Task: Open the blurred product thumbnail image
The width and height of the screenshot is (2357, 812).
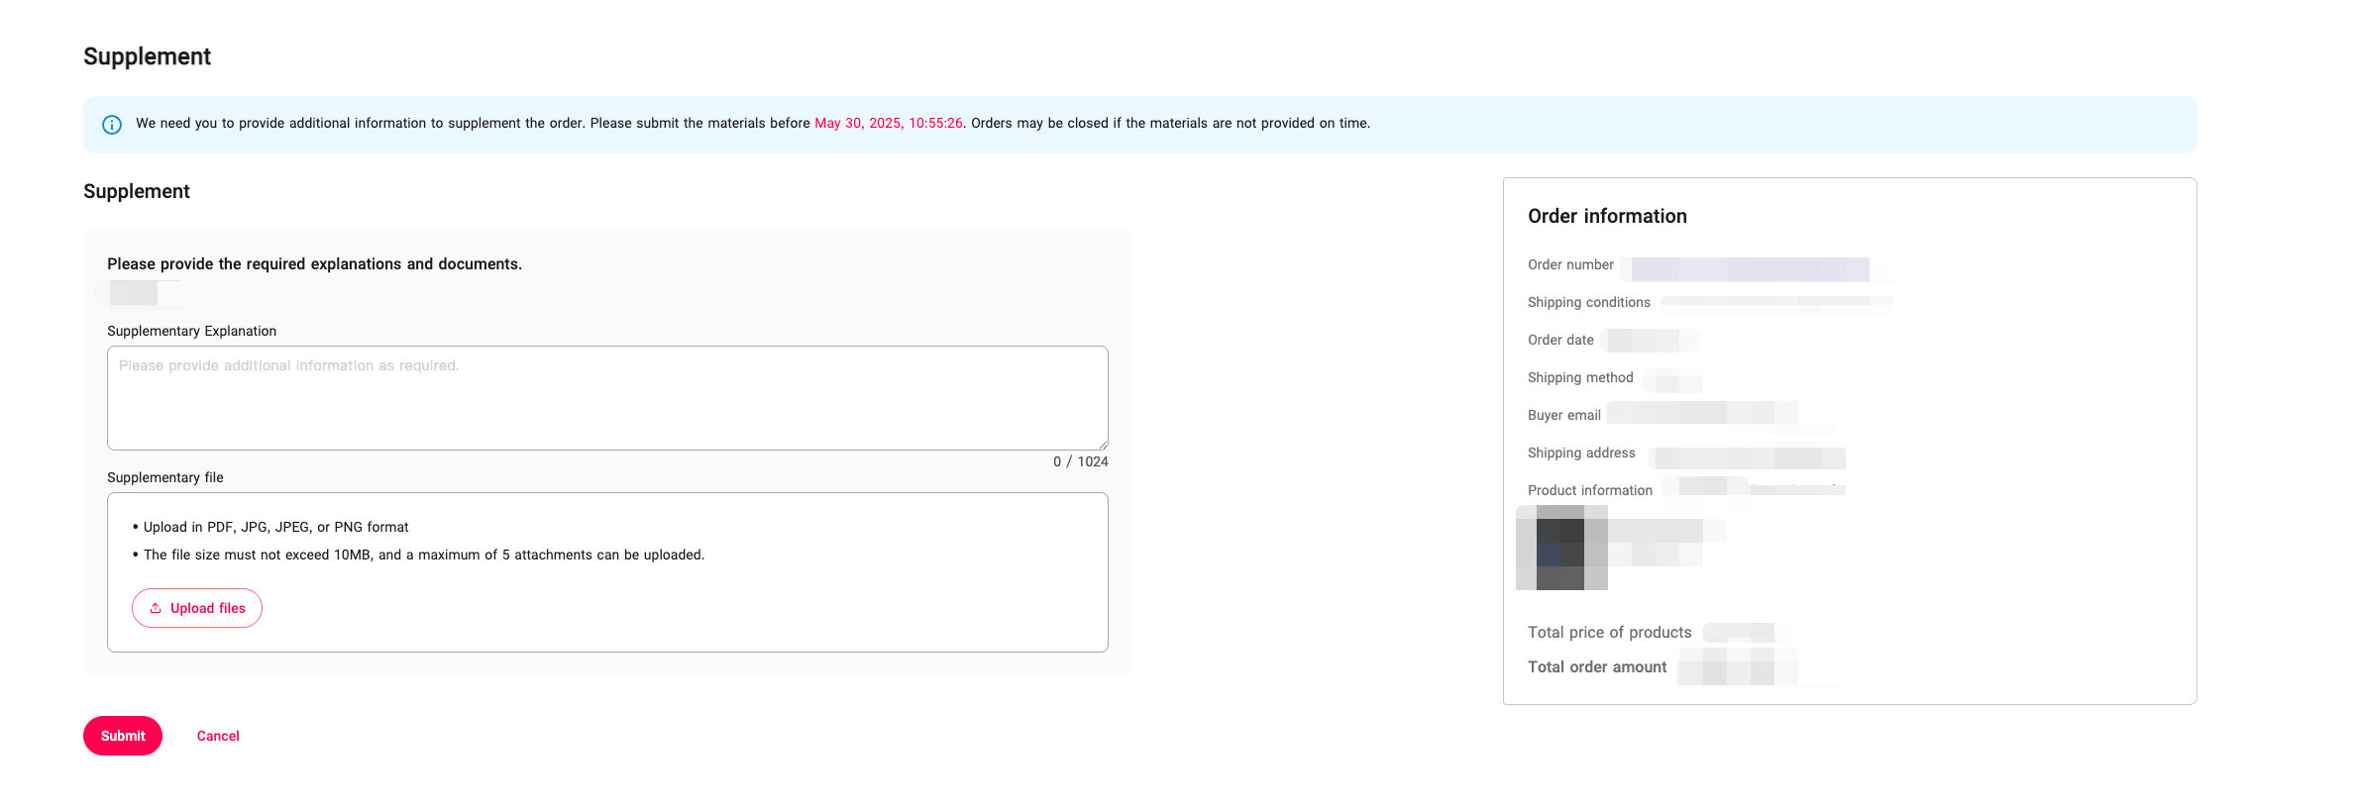Action: [1560, 548]
